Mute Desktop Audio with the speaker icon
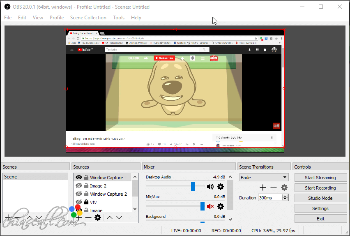This screenshot has height=236, width=350. tap(210, 187)
